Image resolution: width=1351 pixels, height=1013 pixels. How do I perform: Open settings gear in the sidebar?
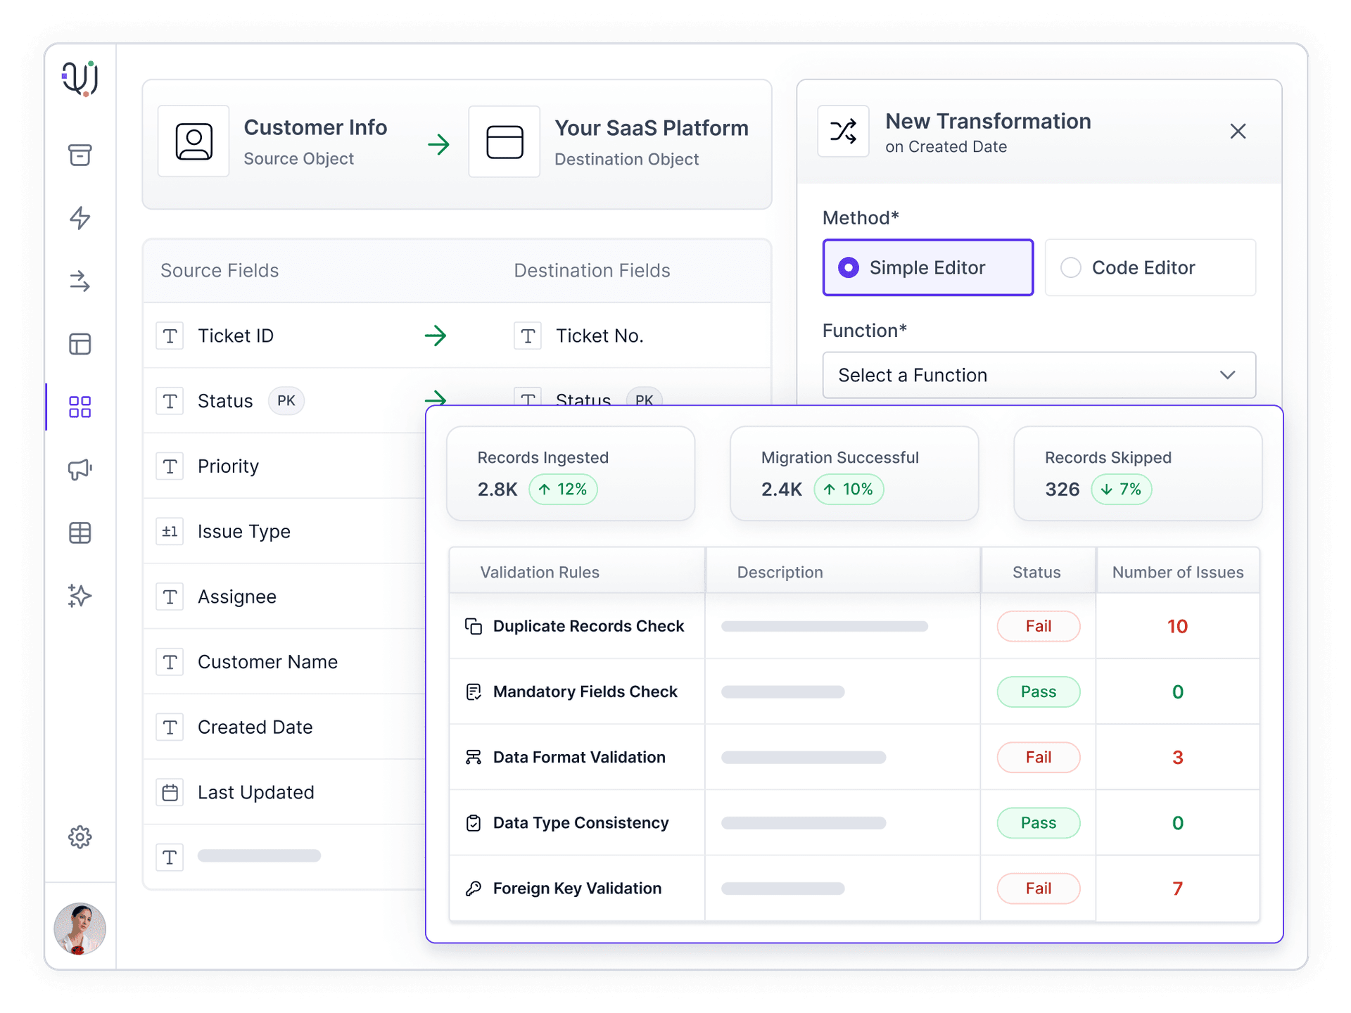tap(80, 837)
